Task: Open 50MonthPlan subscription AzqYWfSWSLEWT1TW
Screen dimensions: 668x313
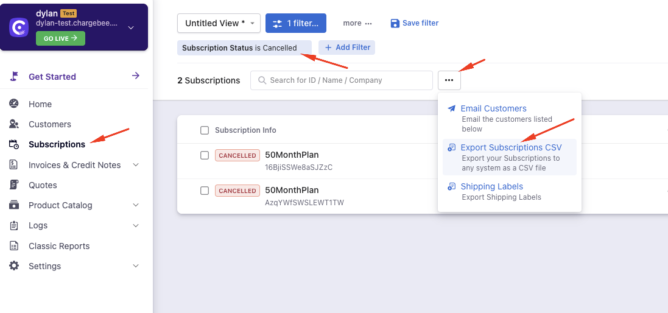Action: tap(292, 190)
